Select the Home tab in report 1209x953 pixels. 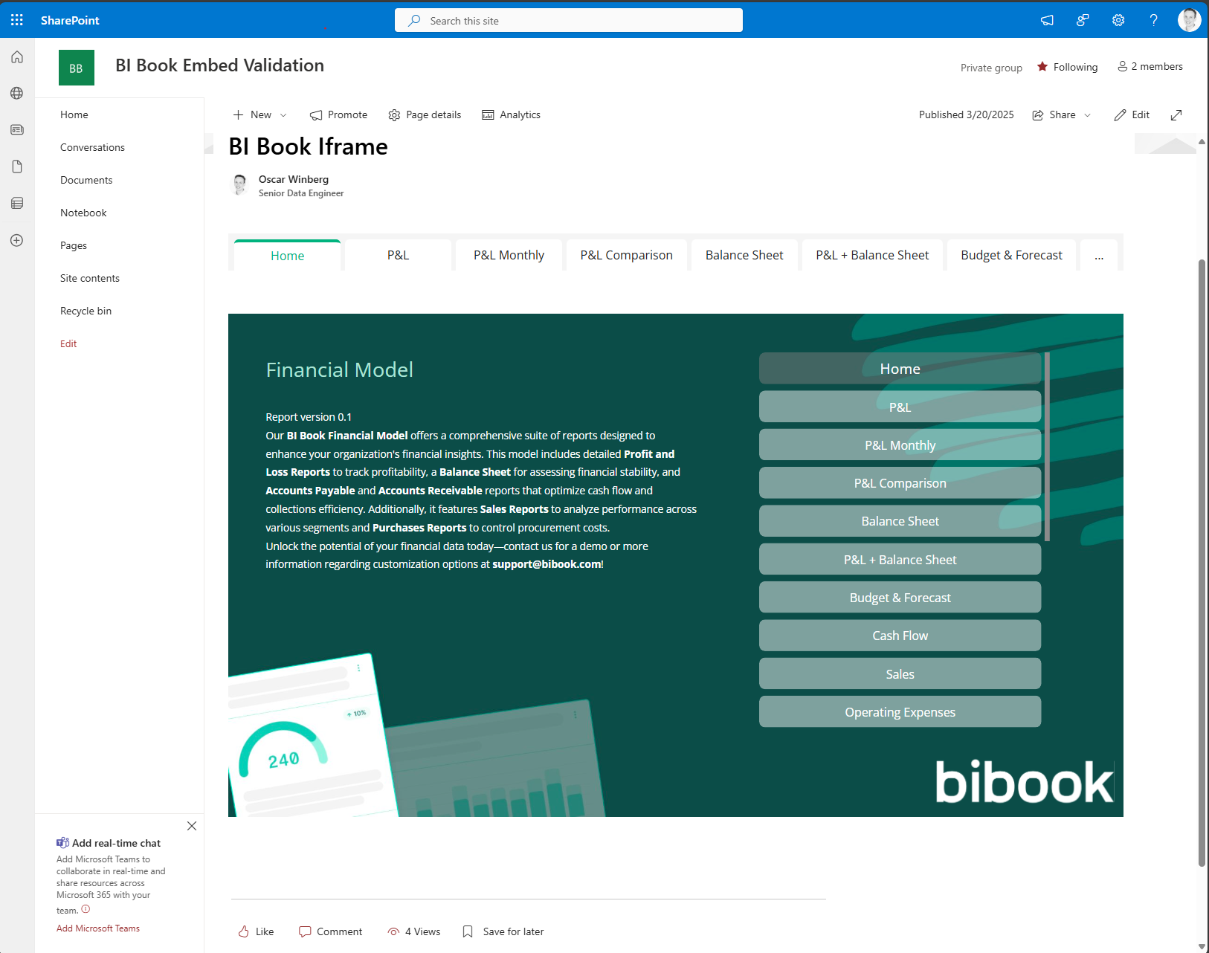point(287,255)
